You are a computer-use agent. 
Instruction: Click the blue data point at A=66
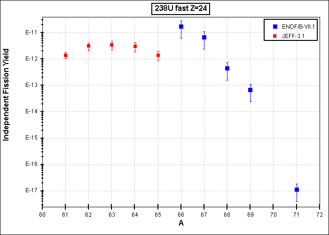181,26
